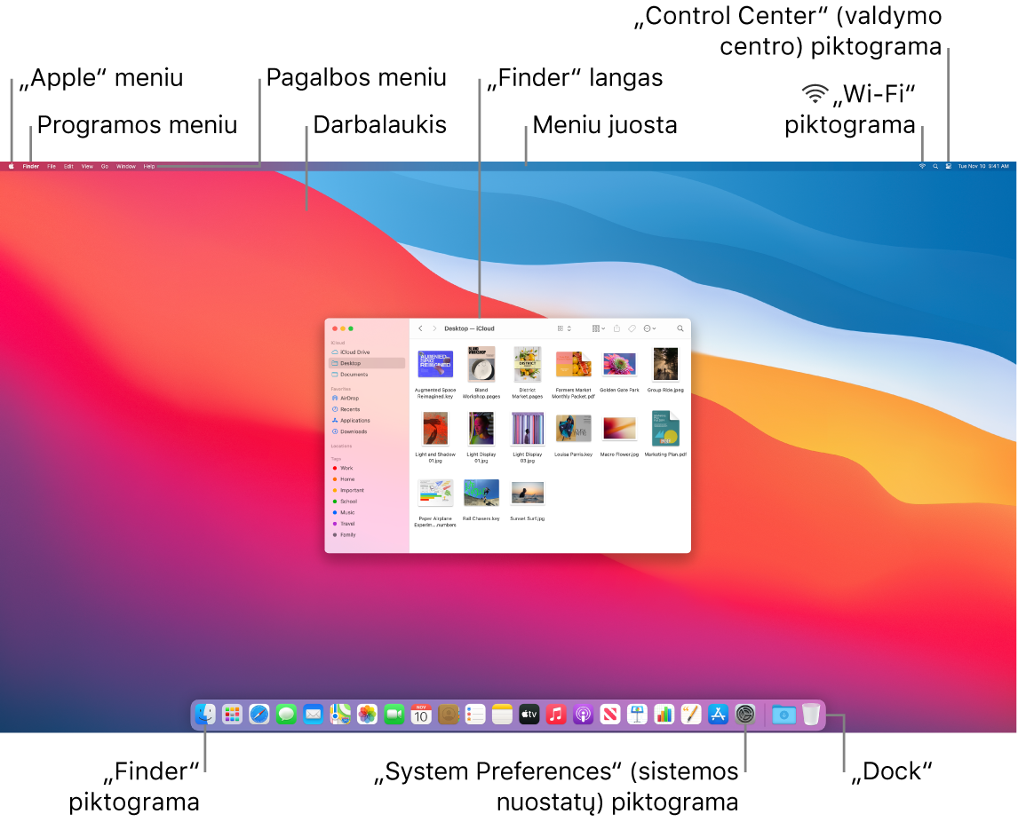Image resolution: width=1018 pixels, height=822 pixels.
Task: Open the Apple menu
Action: tap(11, 166)
